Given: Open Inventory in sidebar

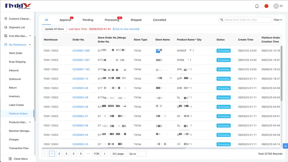Looking at the screenshot, I should tap(14, 96).
